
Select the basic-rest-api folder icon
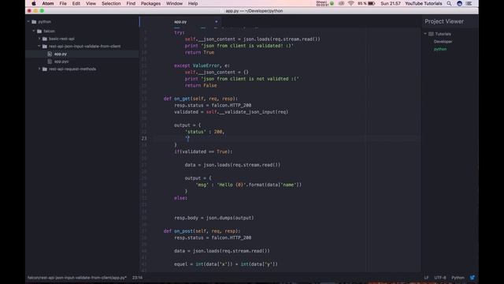click(x=45, y=39)
